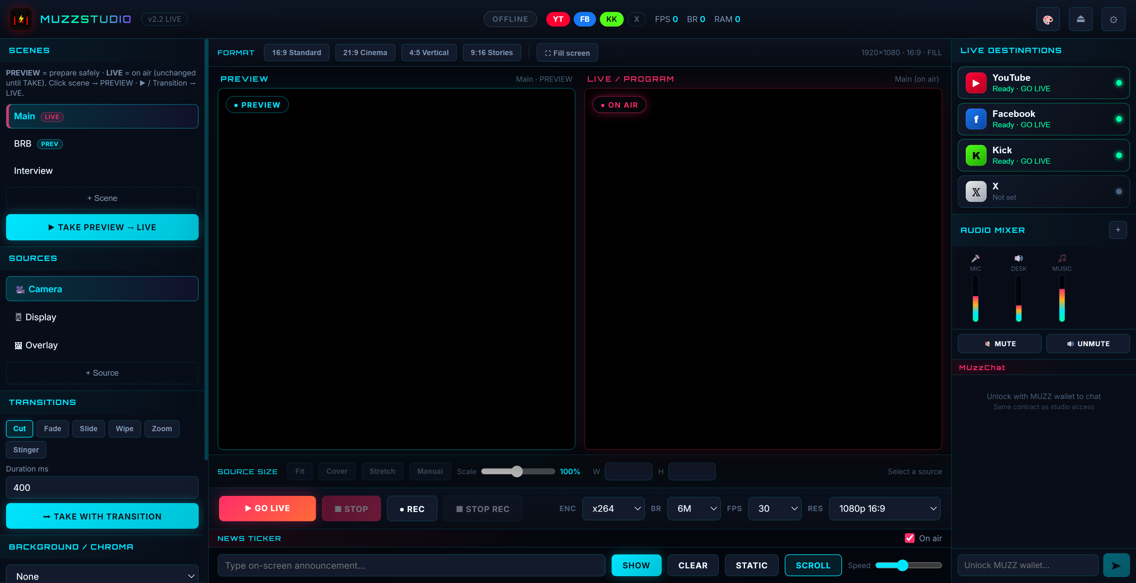Add a new scene with + Scene
This screenshot has height=583, width=1136.
click(x=102, y=198)
